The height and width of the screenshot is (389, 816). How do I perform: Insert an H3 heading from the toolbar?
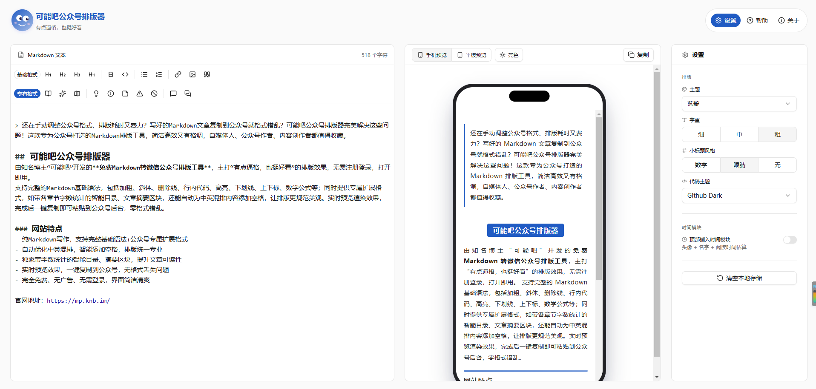77,74
